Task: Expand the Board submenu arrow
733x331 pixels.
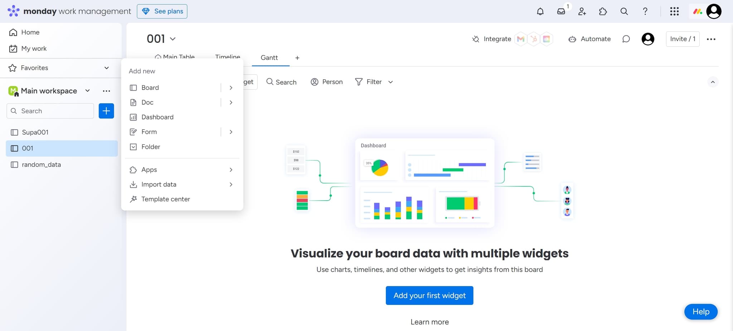Action: 231,88
